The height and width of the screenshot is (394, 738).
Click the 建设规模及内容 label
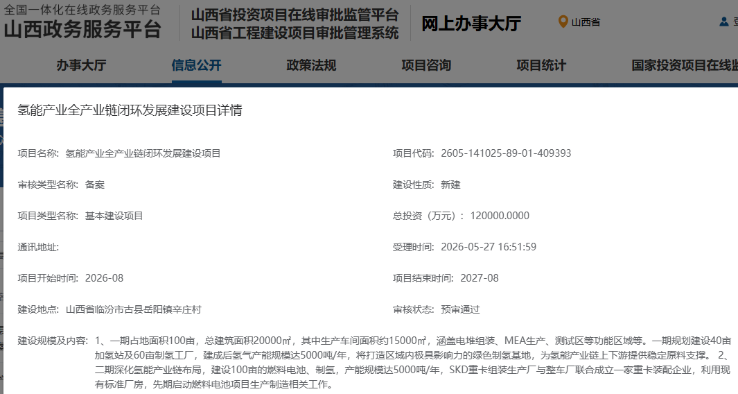coord(53,341)
